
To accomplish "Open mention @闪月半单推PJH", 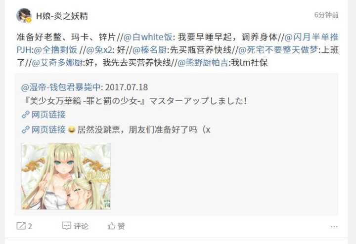I will coord(178,43).
